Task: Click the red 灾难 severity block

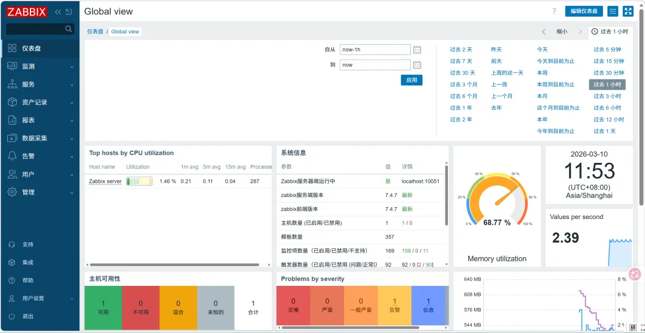Action: [293, 306]
